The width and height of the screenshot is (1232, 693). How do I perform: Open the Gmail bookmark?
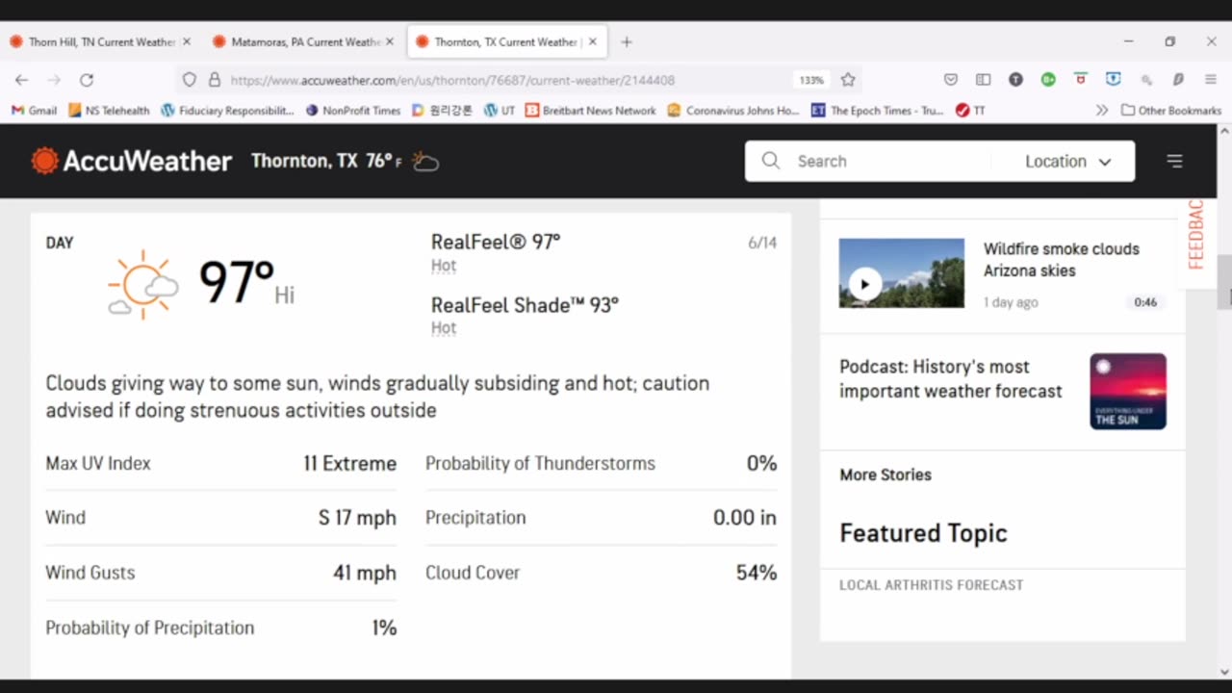pyautogui.click(x=35, y=111)
